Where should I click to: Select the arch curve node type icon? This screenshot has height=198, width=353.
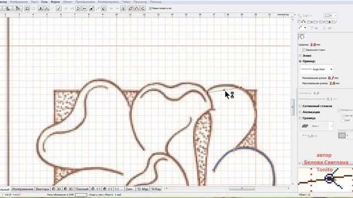[x=137, y=9]
